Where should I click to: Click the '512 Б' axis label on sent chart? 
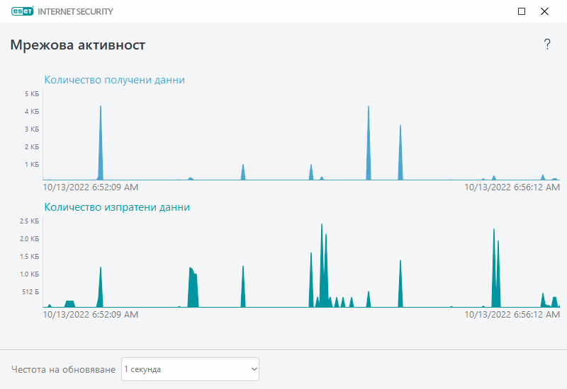point(30,292)
